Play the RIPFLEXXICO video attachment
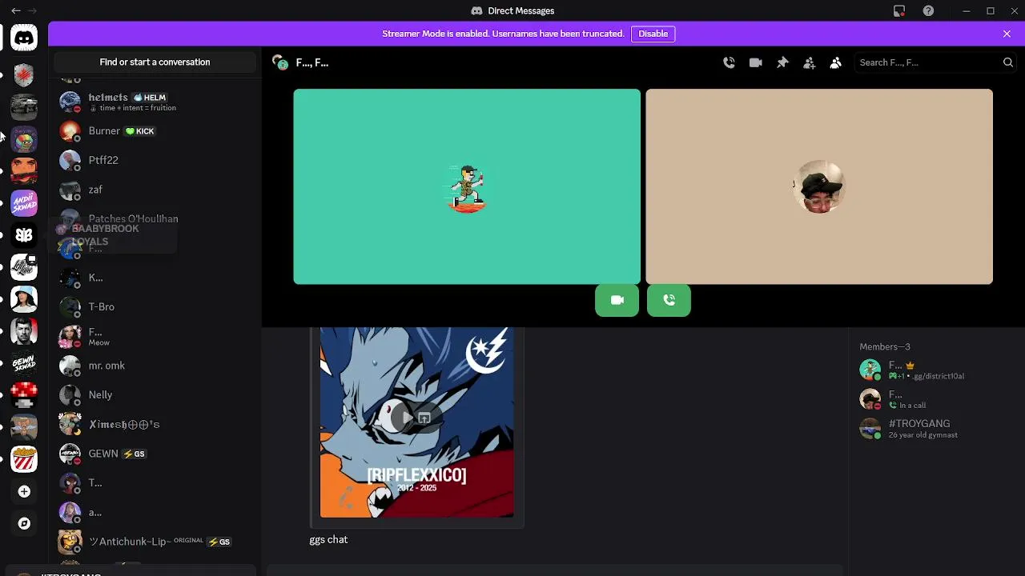The width and height of the screenshot is (1025, 576). click(407, 418)
